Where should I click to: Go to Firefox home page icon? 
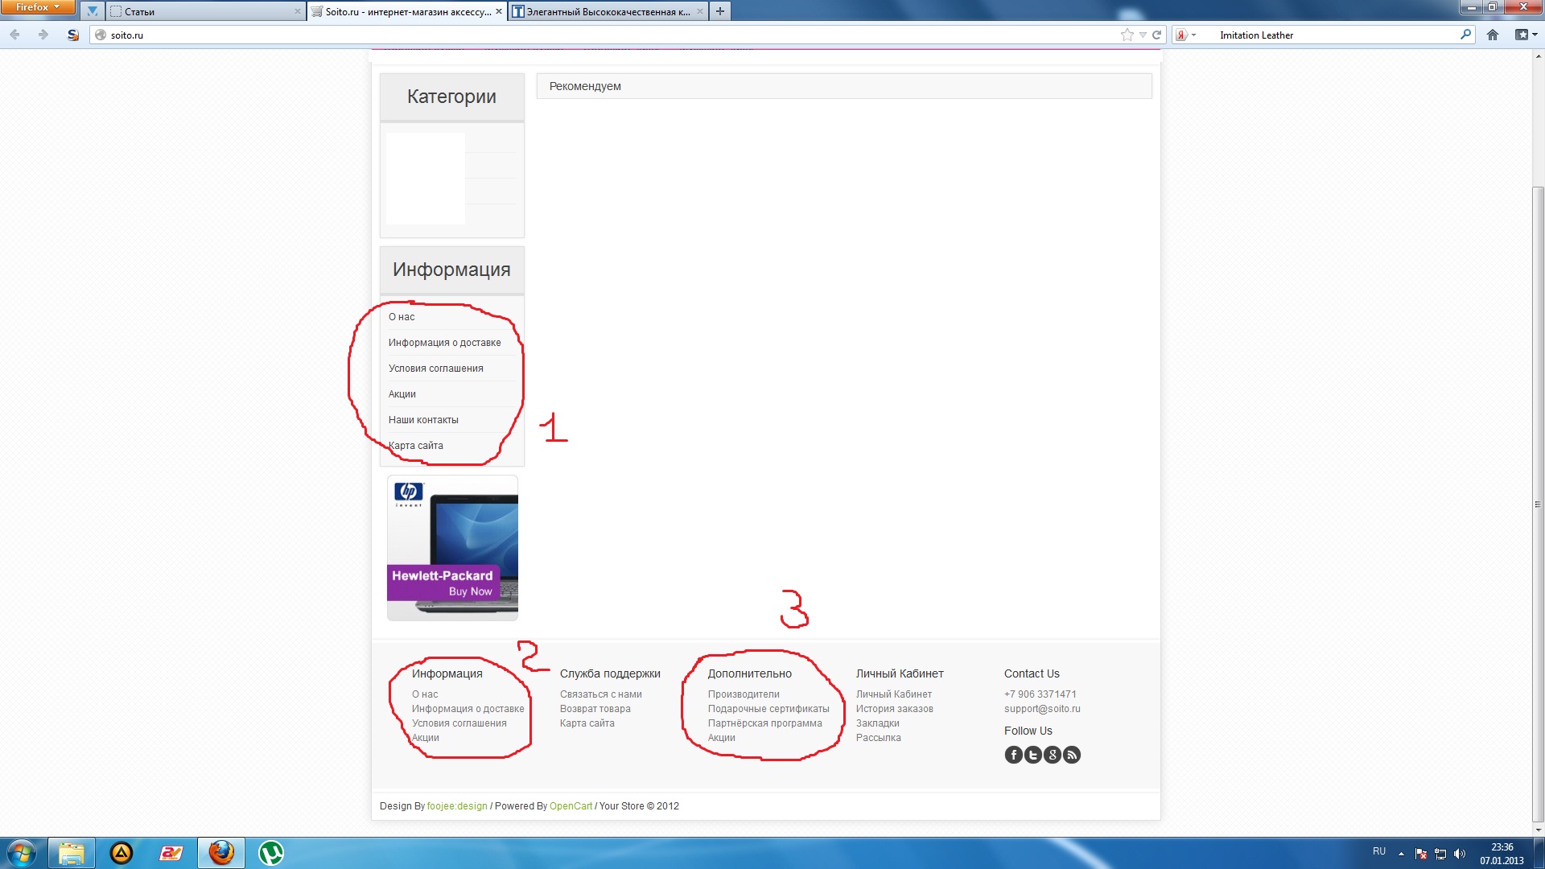click(x=1493, y=35)
